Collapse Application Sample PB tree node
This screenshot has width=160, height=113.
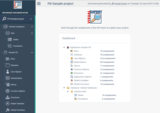(64, 47)
